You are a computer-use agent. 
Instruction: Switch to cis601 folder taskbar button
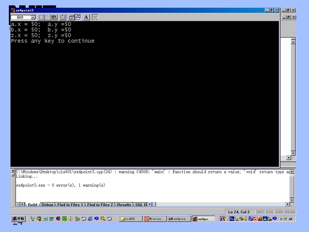coord(131,218)
